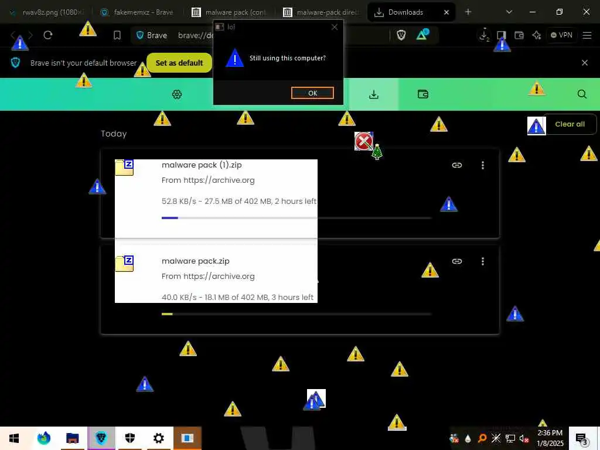Click the search icon in the green bar

[x=582, y=94]
